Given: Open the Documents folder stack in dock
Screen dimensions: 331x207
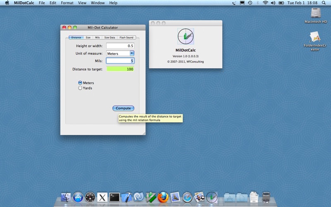Looking at the screenshot, I should [242, 198].
